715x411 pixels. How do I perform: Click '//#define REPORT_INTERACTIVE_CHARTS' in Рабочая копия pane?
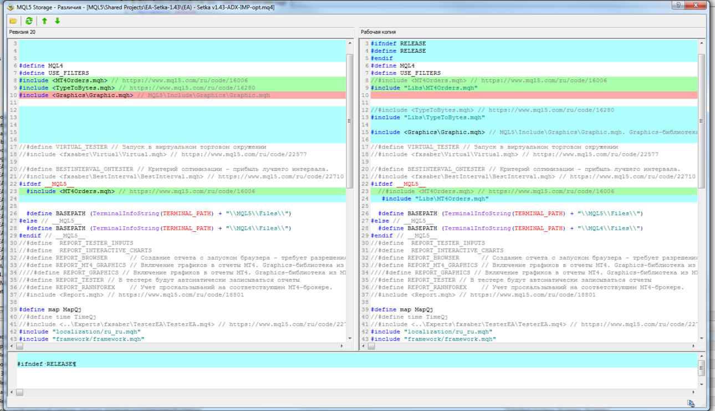[x=437, y=250]
